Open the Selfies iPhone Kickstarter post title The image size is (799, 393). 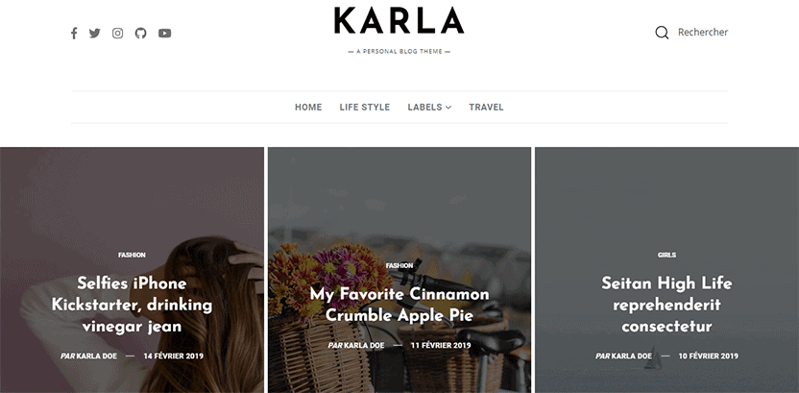pyautogui.click(x=132, y=305)
